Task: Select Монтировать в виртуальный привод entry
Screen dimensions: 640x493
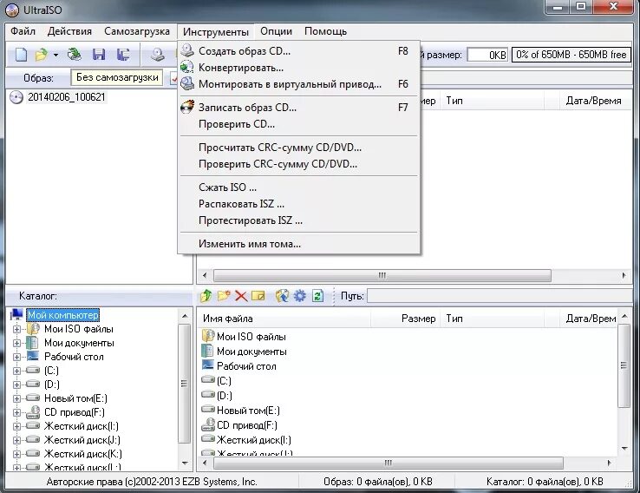Action: (x=299, y=84)
